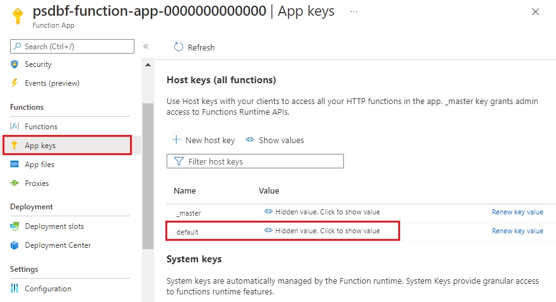
Task: Select App keys menu item
Action: click(40, 146)
